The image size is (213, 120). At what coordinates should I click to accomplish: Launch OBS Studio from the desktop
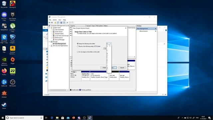[x=13, y=83]
